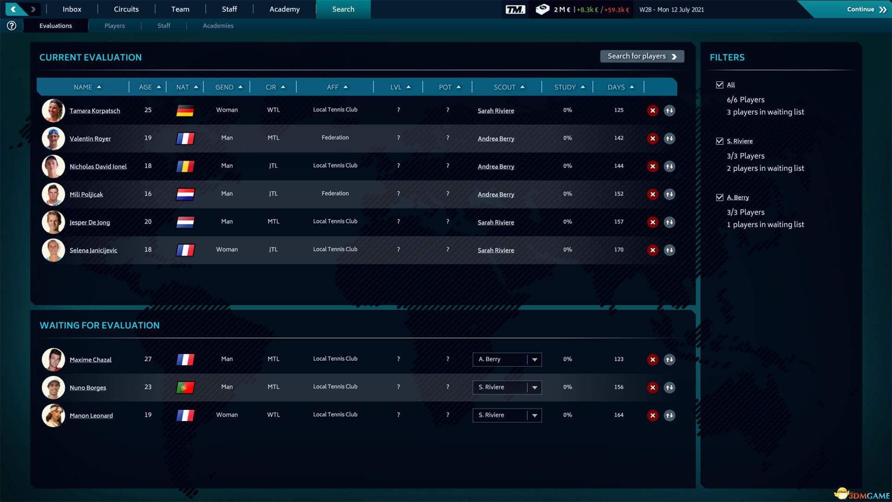Open scout dropdown for Manon Leonard
Image resolution: width=892 pixels, height=502 pixels.
click(535, 416)
